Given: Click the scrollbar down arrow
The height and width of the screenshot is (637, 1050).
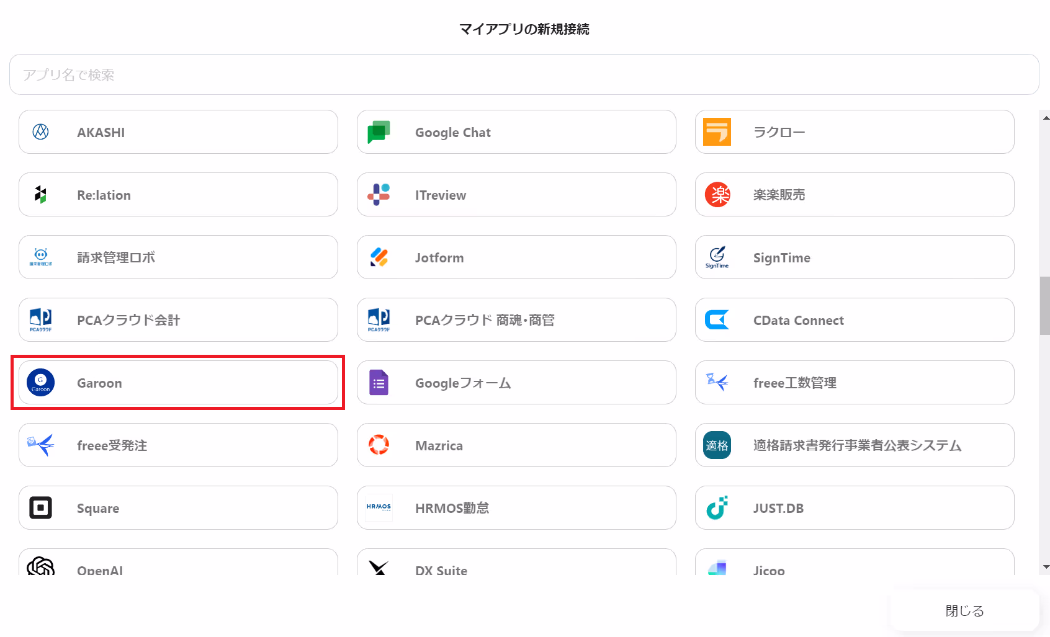Looking at the screenshot, I should pyautogui.click(x=1046, y=567).
